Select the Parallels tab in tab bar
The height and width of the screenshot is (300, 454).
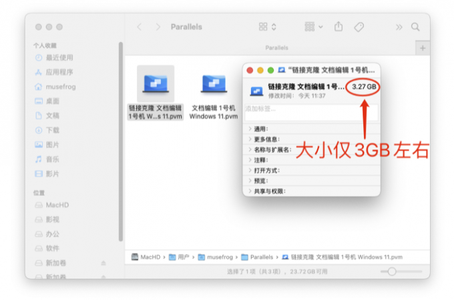(x=276, y=48)
